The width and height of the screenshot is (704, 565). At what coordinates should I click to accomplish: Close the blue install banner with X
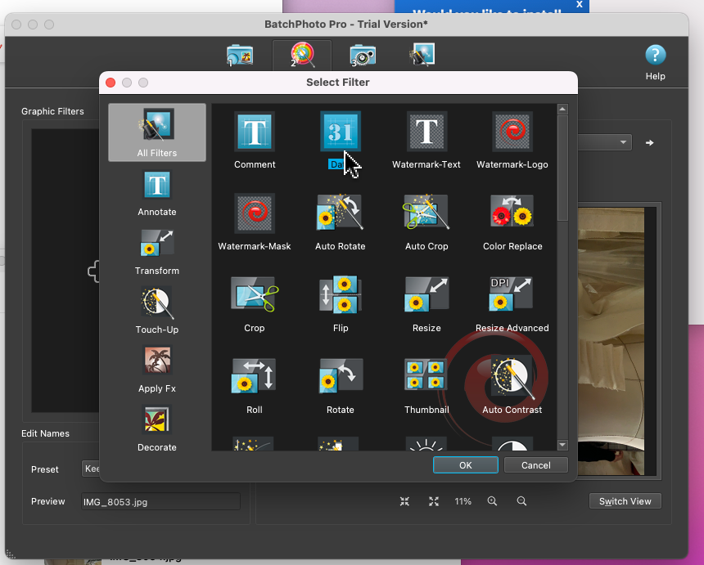[x=580, y=4]
